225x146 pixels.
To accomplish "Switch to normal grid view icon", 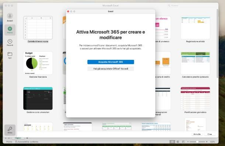I will pyautogui.click(x=172, y=142).
